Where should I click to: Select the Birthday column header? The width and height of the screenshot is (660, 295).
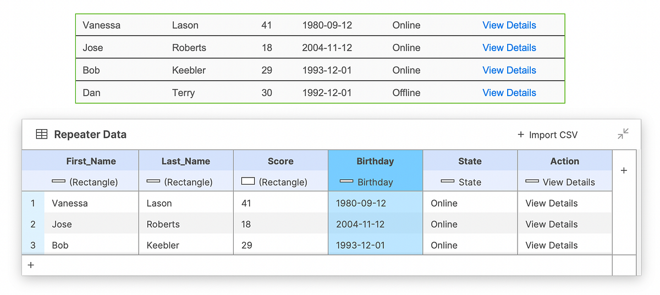click(375, 161)
